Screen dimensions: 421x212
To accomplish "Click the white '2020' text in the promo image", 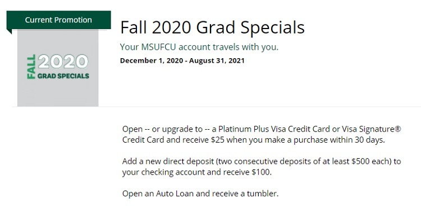I will (63, 62).
